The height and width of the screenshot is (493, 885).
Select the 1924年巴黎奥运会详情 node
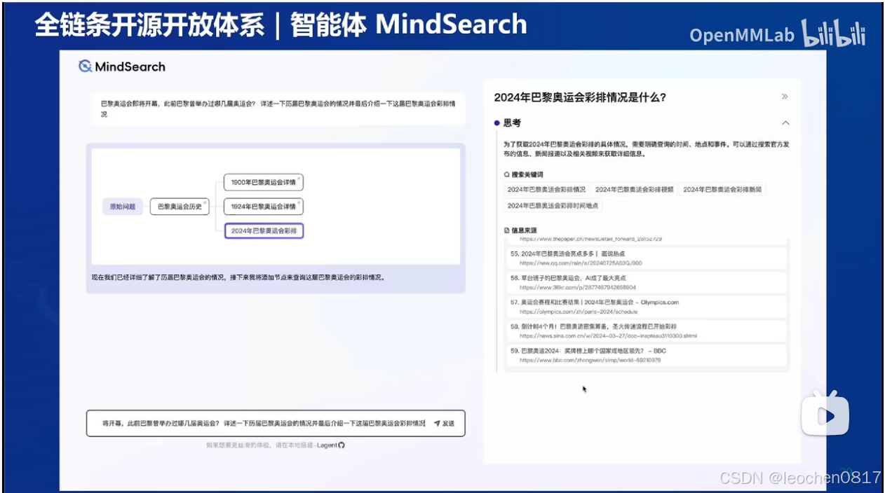coord(264,207)
